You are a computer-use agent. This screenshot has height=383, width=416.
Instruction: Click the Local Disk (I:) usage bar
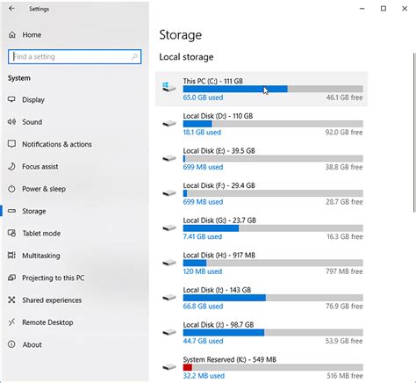273,298
